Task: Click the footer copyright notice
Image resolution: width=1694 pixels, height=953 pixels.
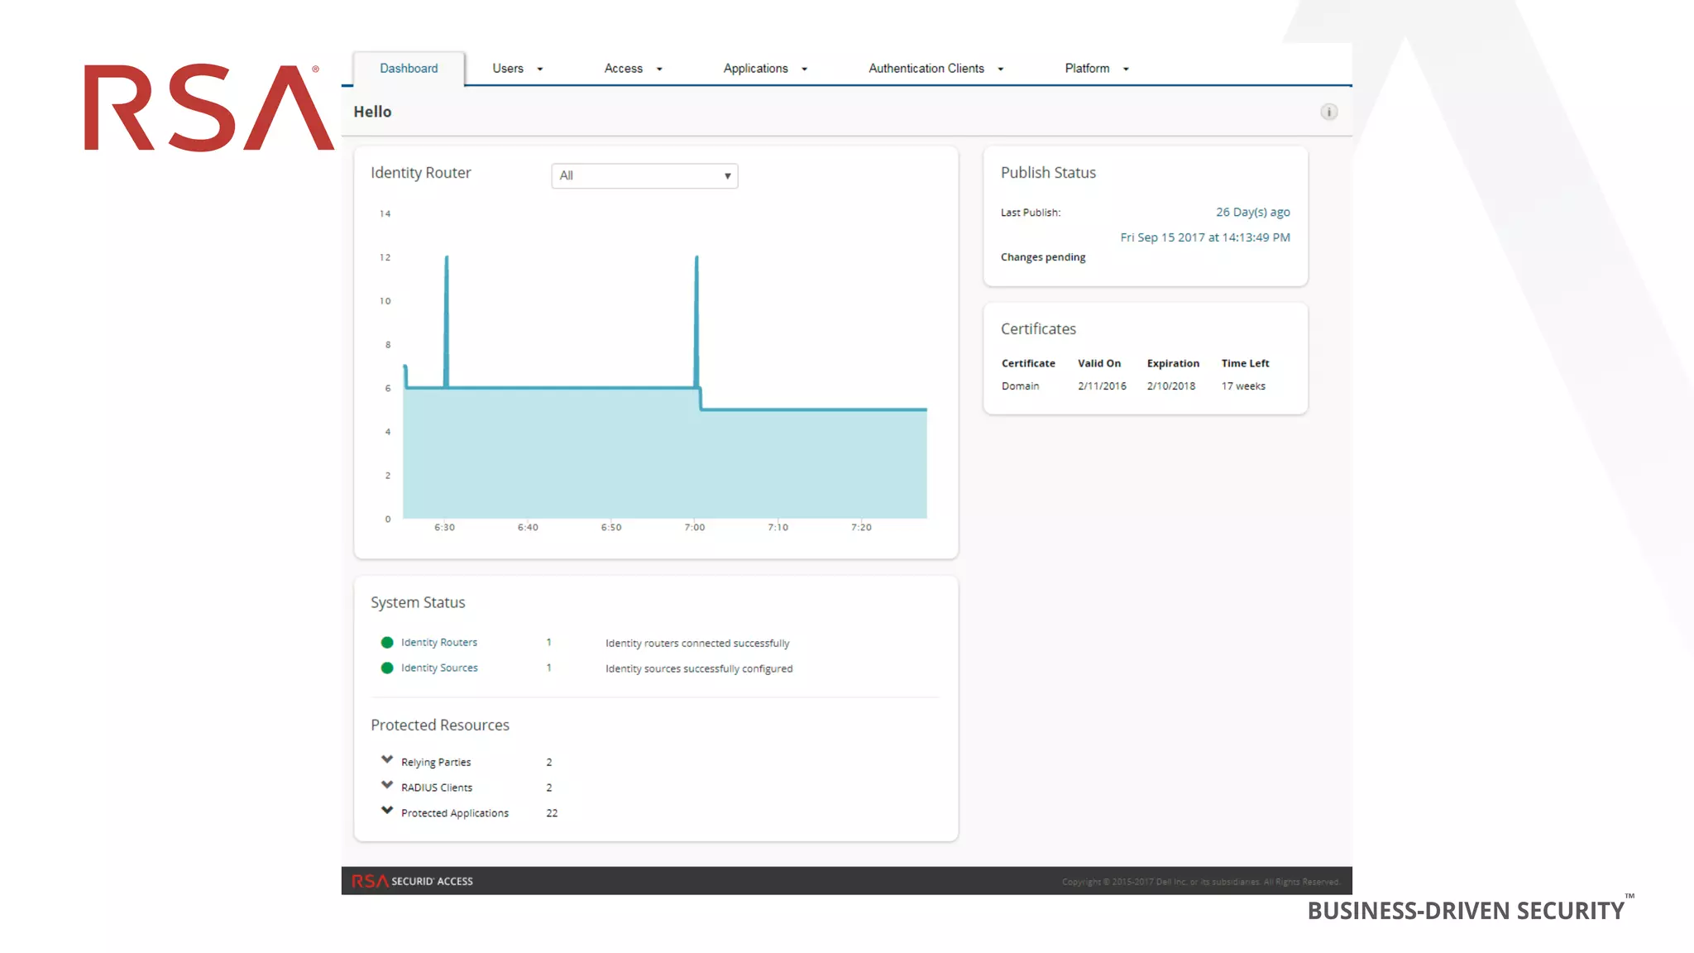Action: tap(1201, 882)
